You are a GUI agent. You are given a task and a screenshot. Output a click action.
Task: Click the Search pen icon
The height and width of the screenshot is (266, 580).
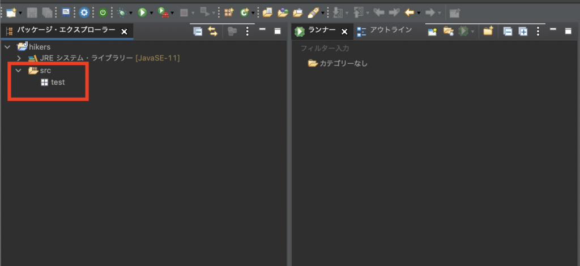(313, 12)
